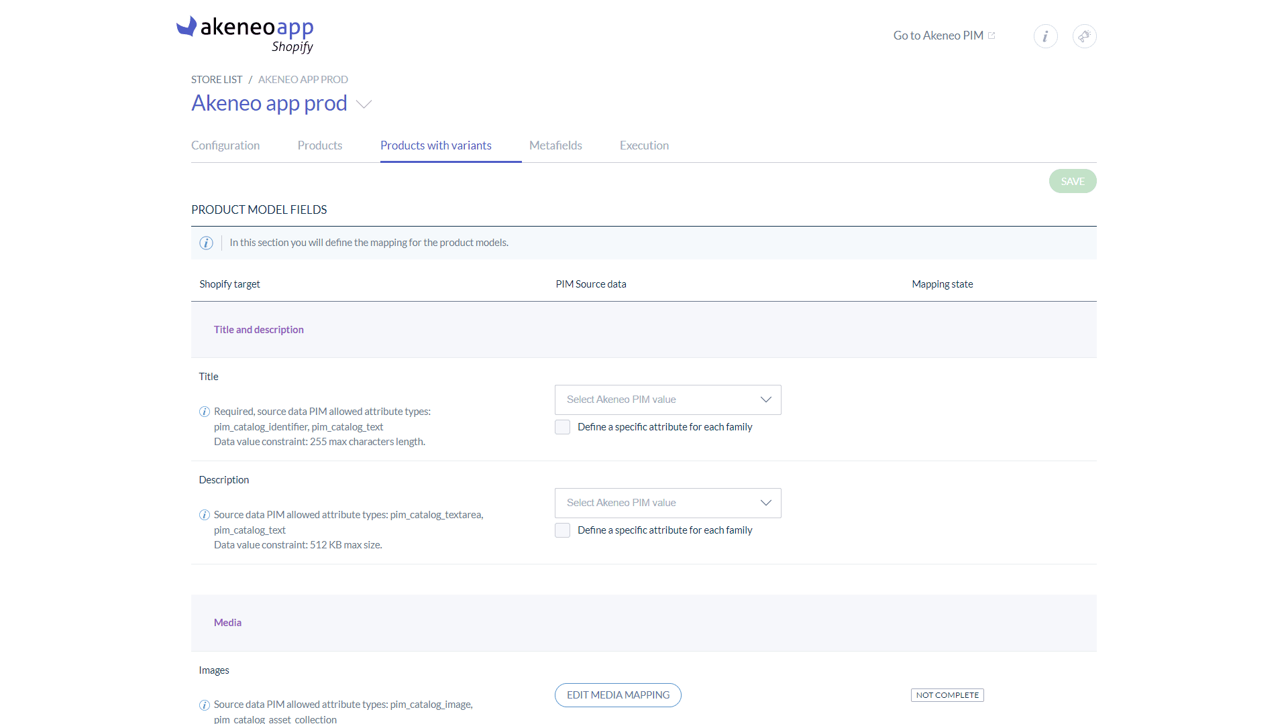Image resolution: width=1288 pixels, height=724 pixels.
Task: Click EDIT MEDIA MAPPING button
Action: pos(618,695)
